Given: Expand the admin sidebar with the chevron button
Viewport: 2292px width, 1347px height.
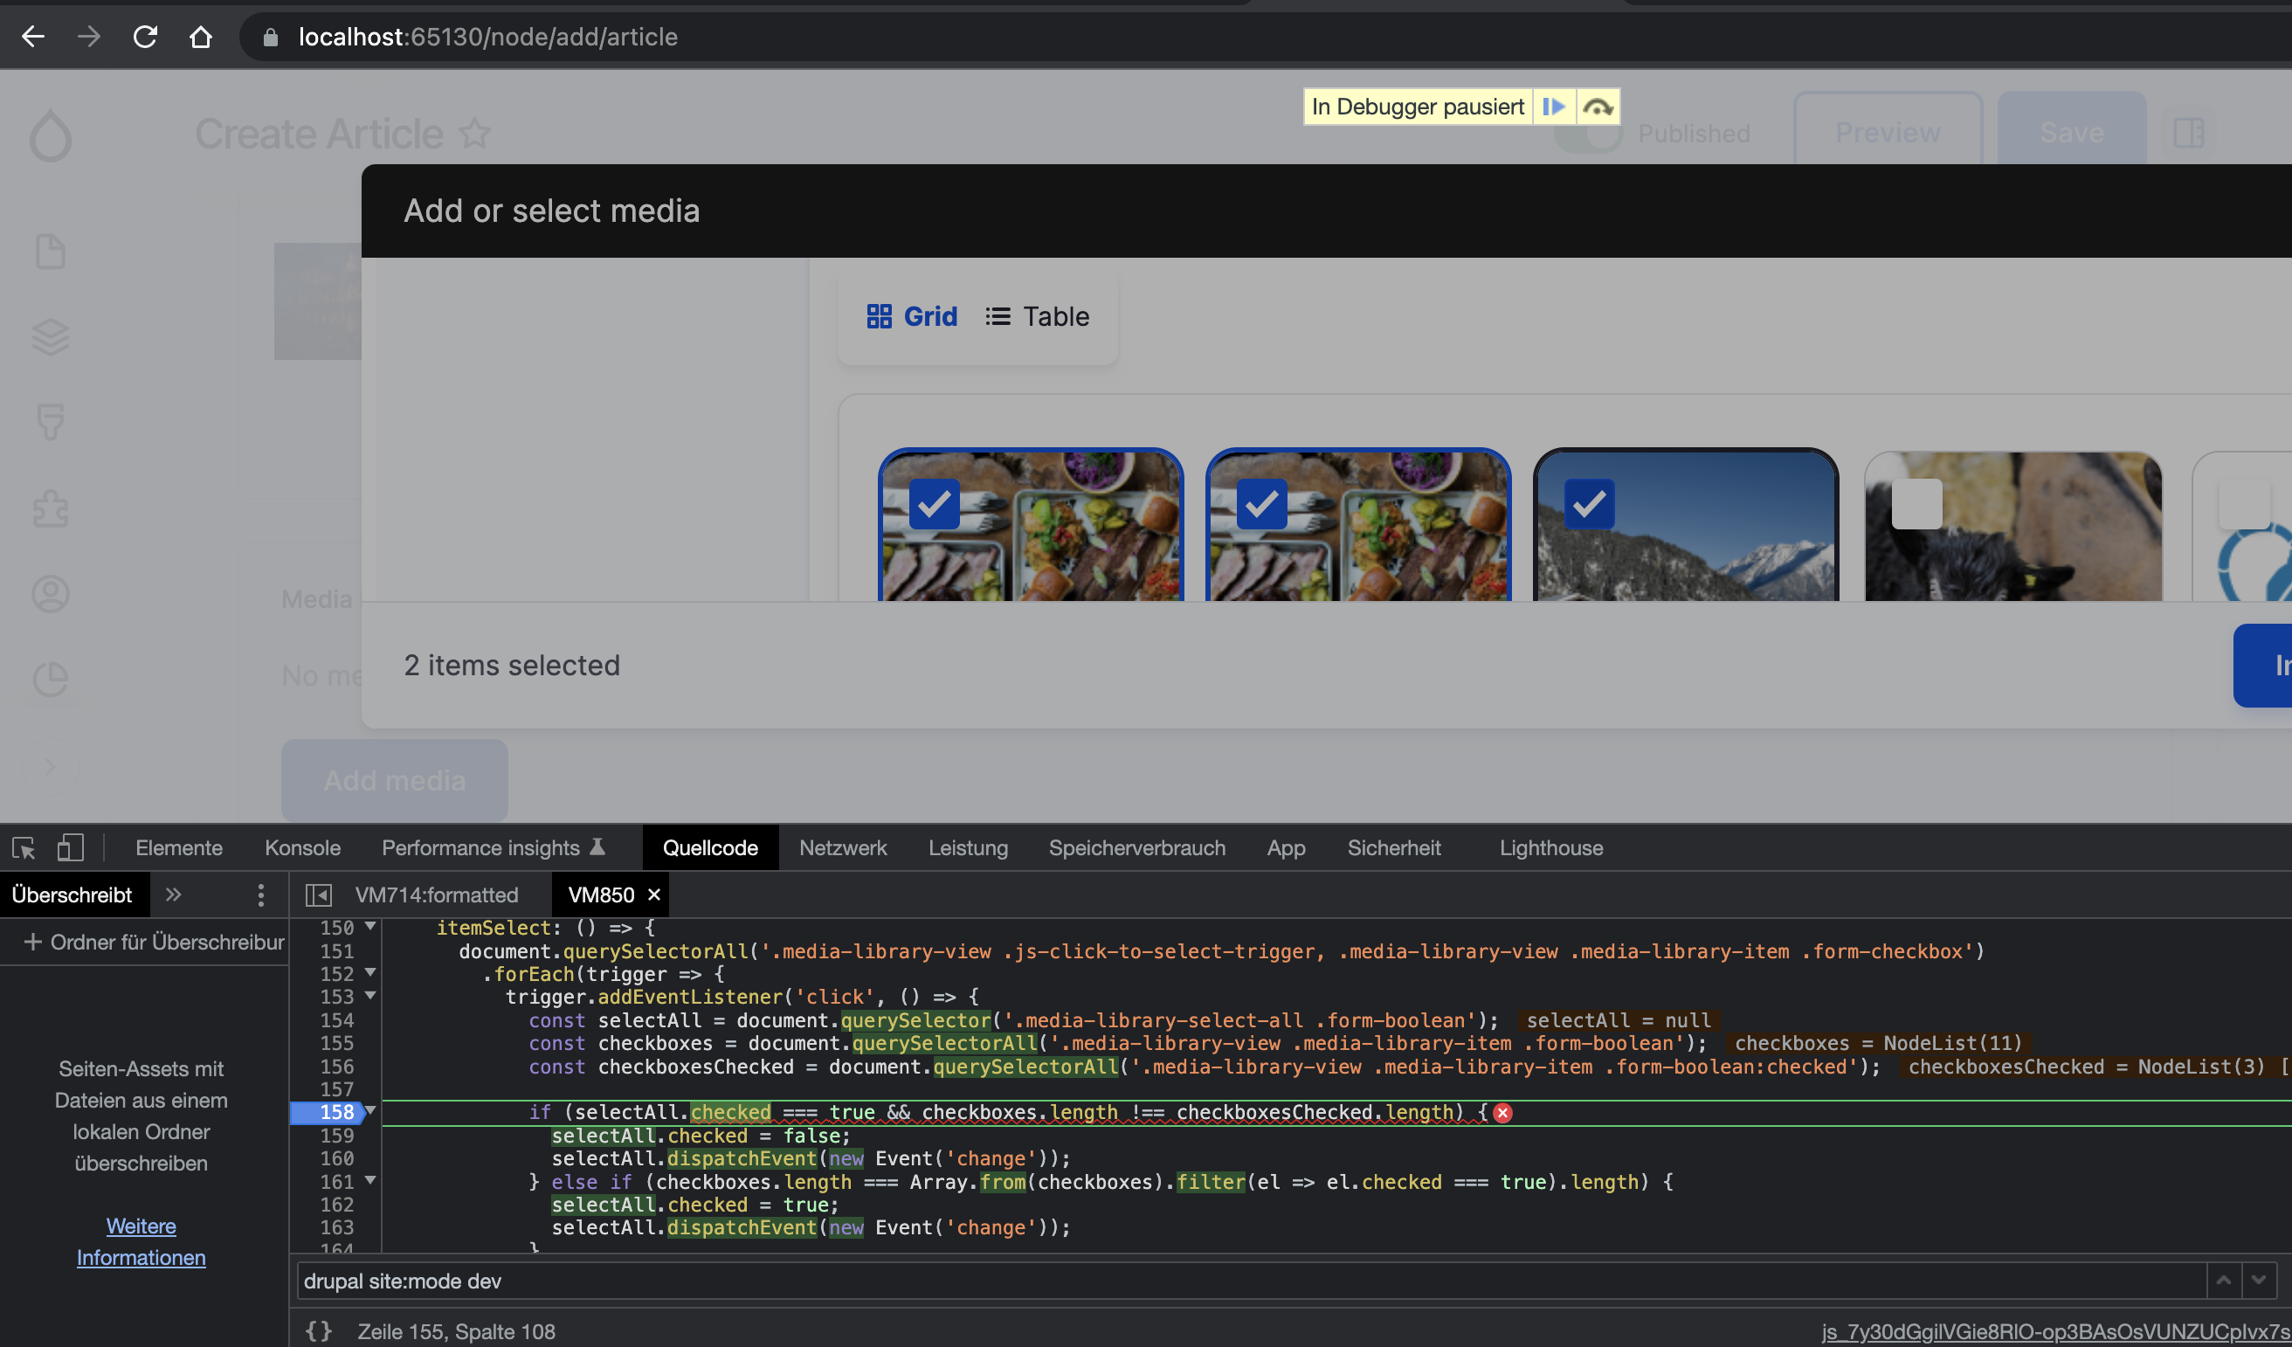Looking at the screenshot, I should click(50, 765).
